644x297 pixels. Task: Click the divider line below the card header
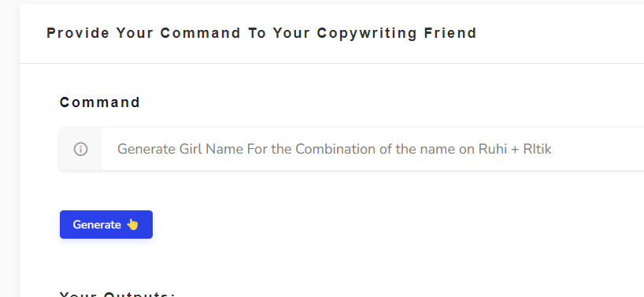[x=332, y=63]
